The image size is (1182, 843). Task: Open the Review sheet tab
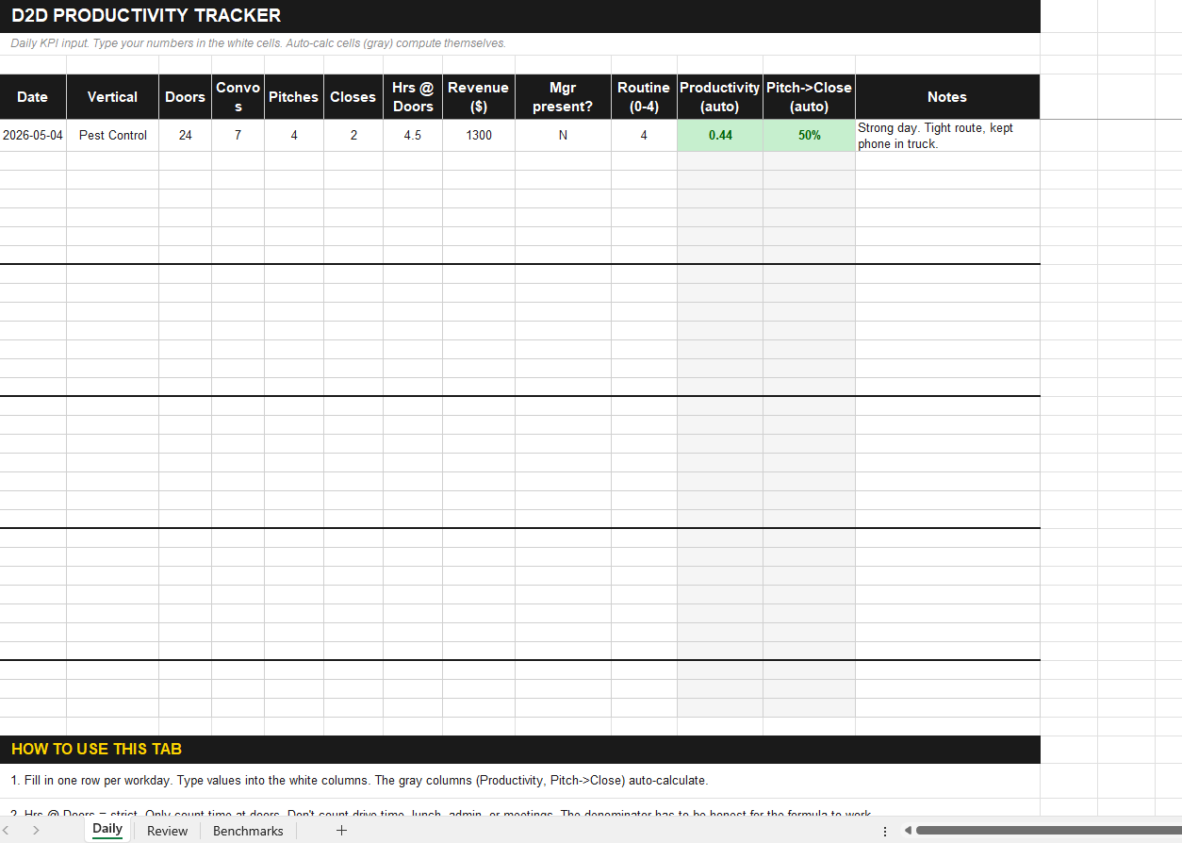pyautogui.click(x=167, y=831)
